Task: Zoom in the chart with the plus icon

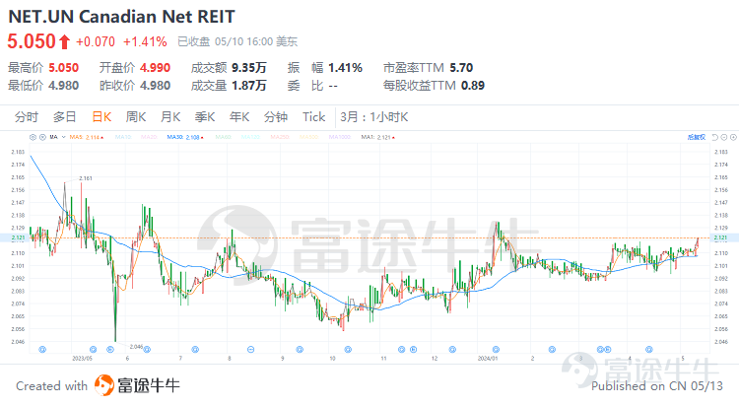Action: (x=733, y=137)
